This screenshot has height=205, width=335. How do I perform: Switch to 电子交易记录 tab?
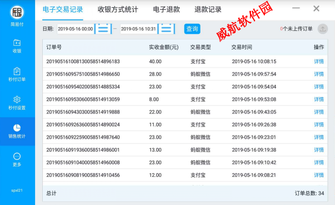[x=62, y=10]
